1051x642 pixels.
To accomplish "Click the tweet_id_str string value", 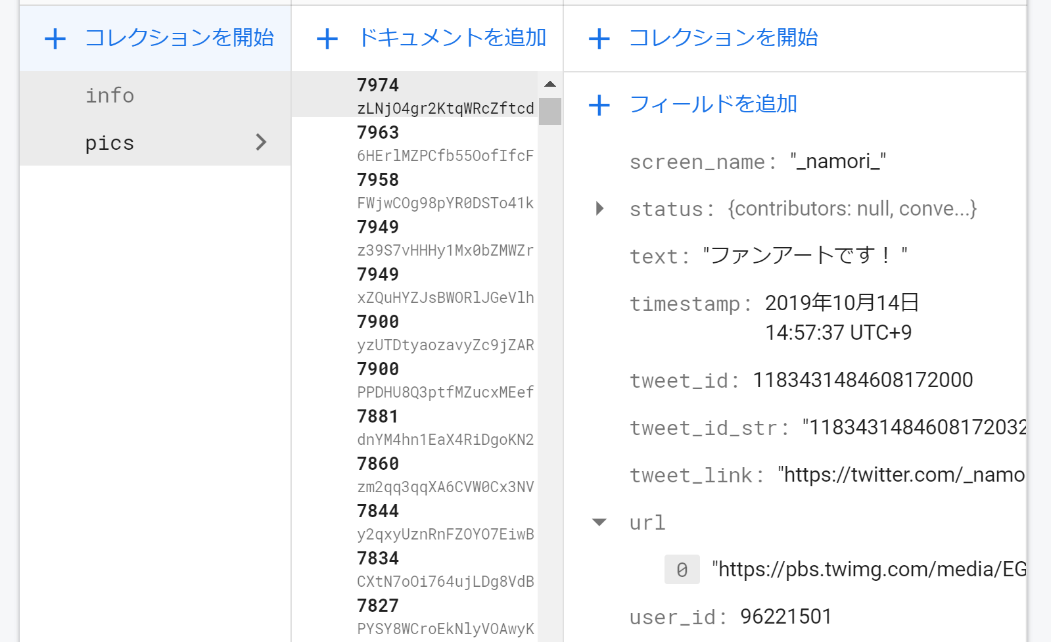I will [x=914, y=427].
